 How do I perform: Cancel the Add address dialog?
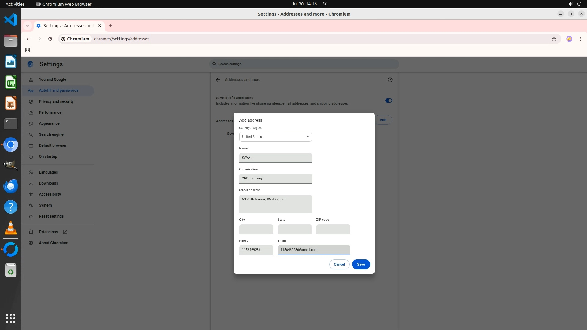[339, 264]
